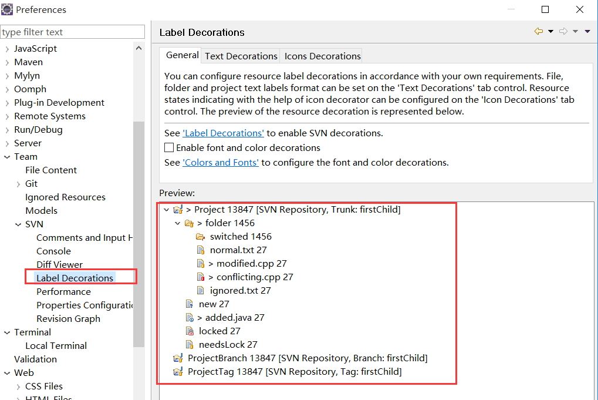Click the ProjectBranch 13847 project icon

click(x=178, y=358)
